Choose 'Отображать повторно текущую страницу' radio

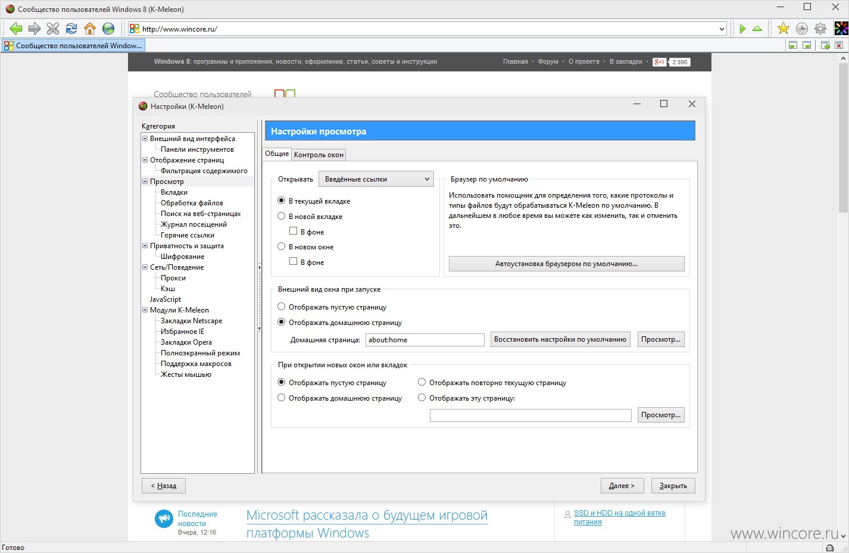coord(422,382)
